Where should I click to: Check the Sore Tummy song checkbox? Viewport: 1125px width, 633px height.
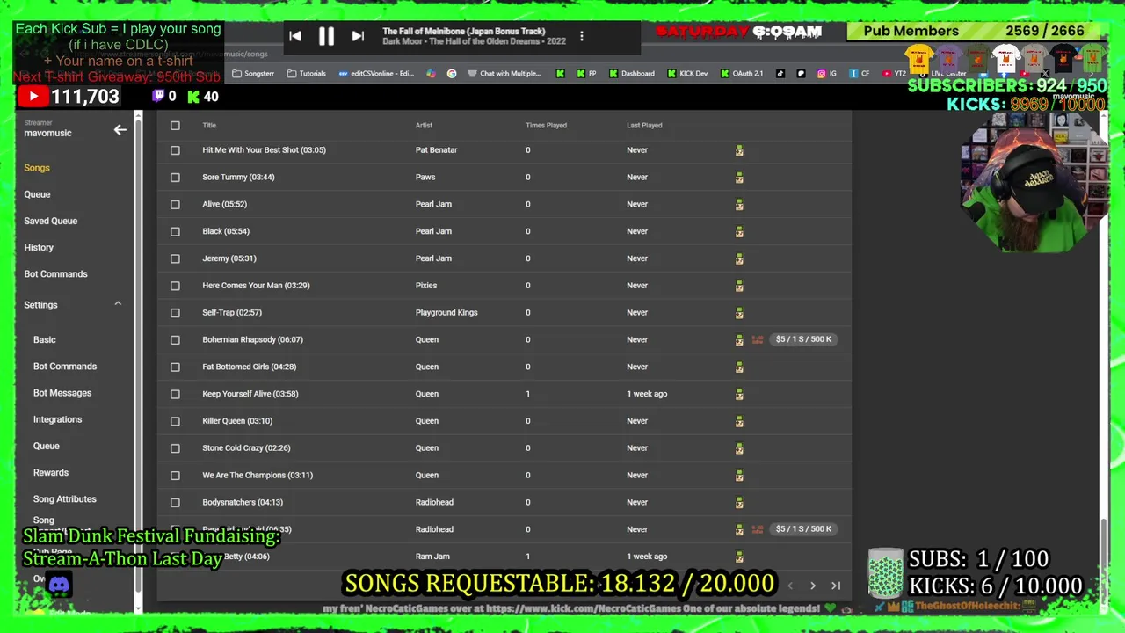[175, 178]
